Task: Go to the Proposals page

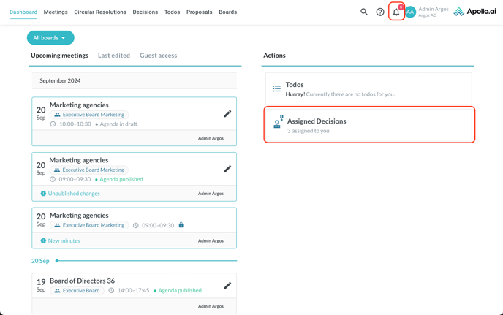Action: [199, 12]
